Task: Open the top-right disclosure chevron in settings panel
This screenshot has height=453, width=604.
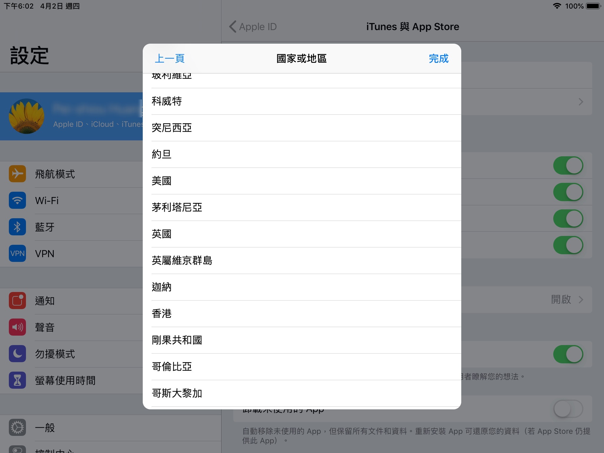Action: pos(581,102)
